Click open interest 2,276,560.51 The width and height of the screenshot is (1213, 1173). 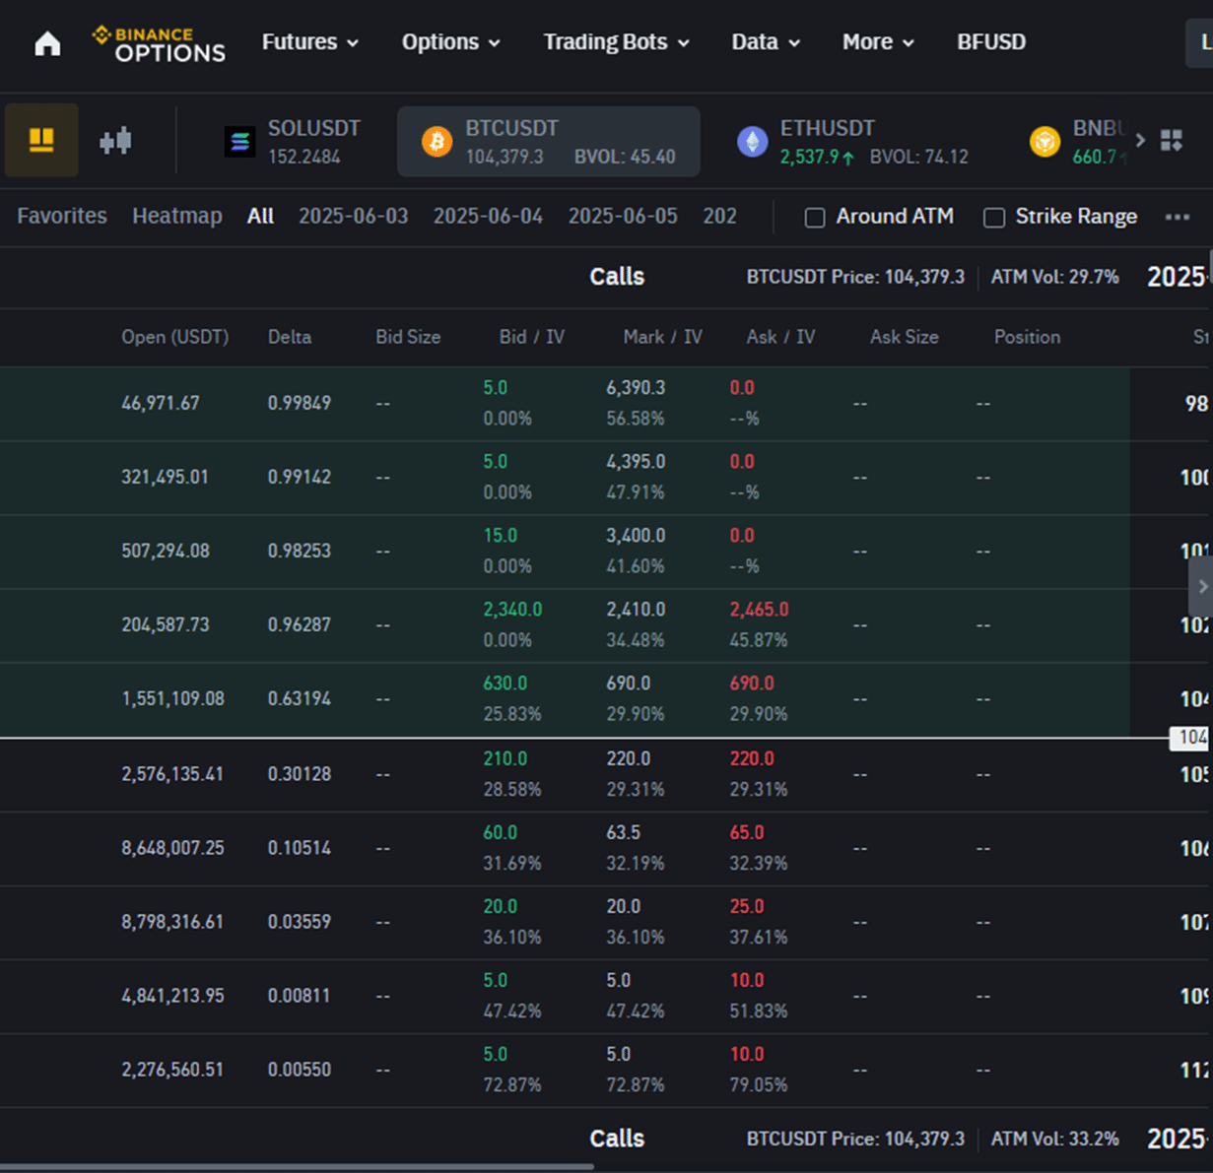point(172,1071)
